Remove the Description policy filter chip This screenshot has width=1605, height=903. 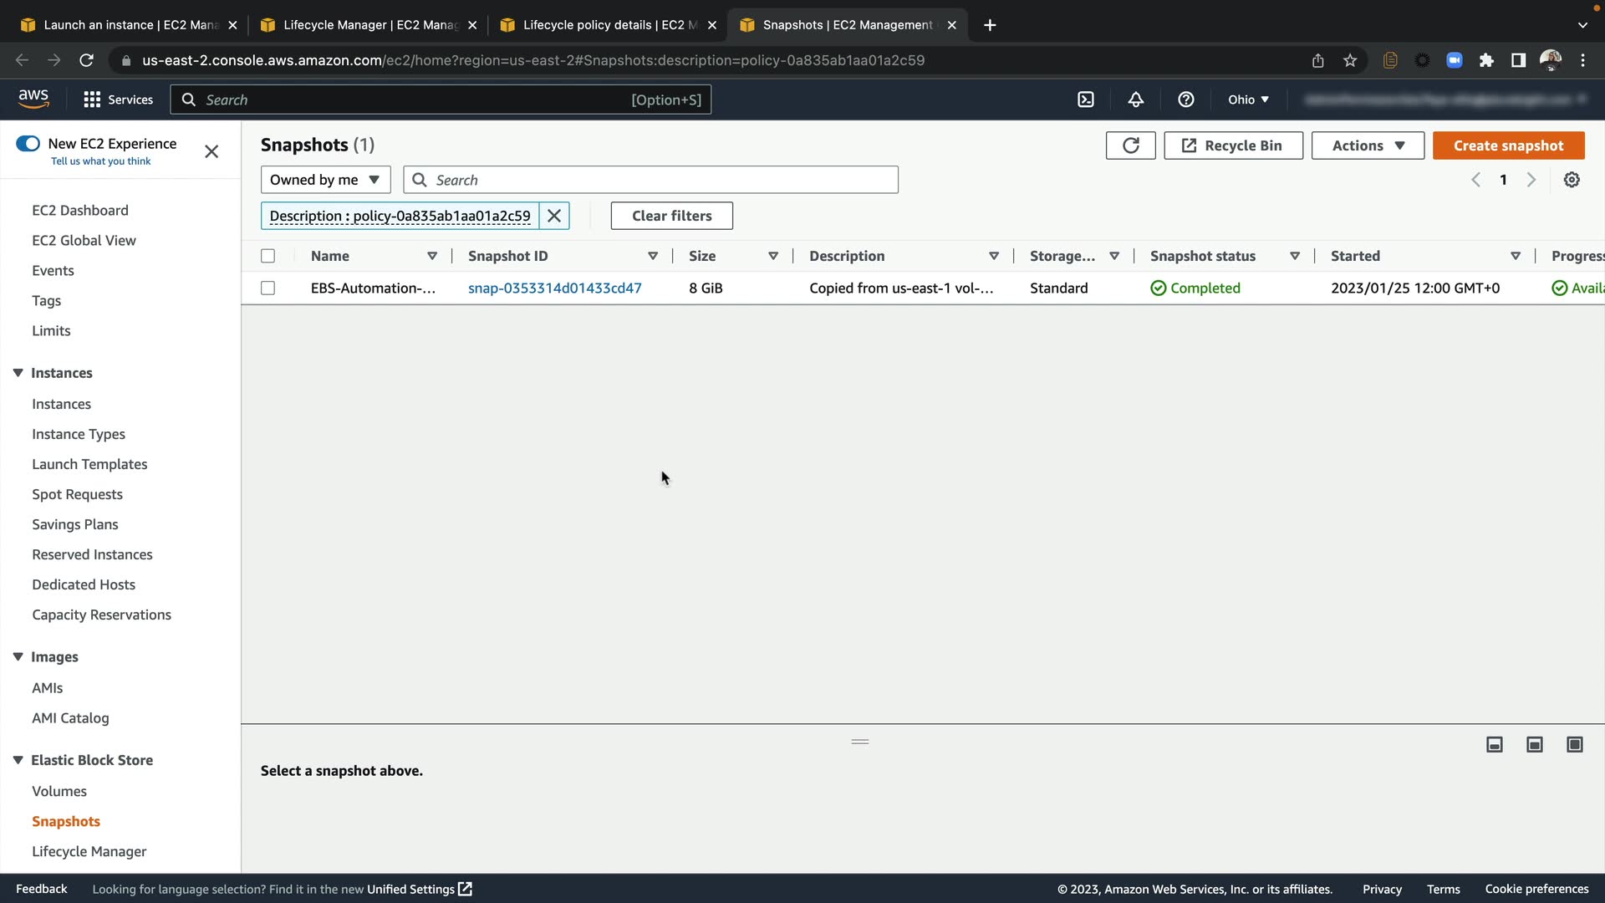click(x=554, y=216)
